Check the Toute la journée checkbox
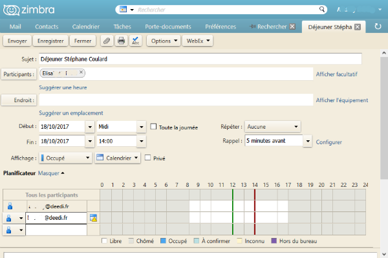Image resolution: width=388 pixels, height=258 pixels. pyautogui.click(x=153, y=127)
